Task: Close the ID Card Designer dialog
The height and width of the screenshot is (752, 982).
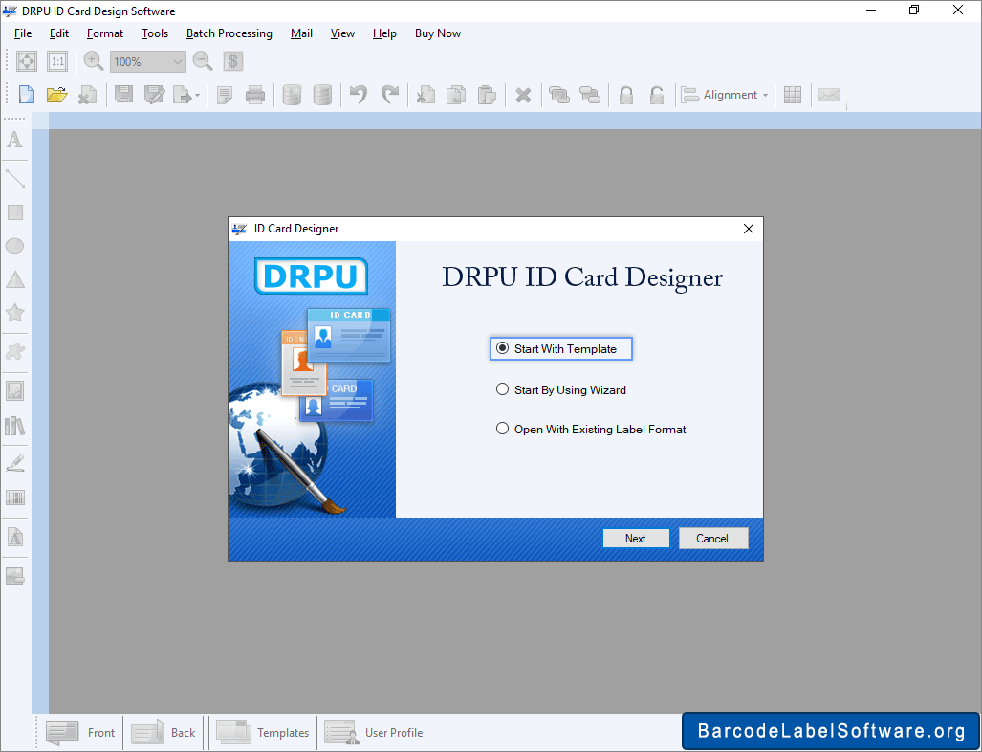Action: tap(749, 230)
